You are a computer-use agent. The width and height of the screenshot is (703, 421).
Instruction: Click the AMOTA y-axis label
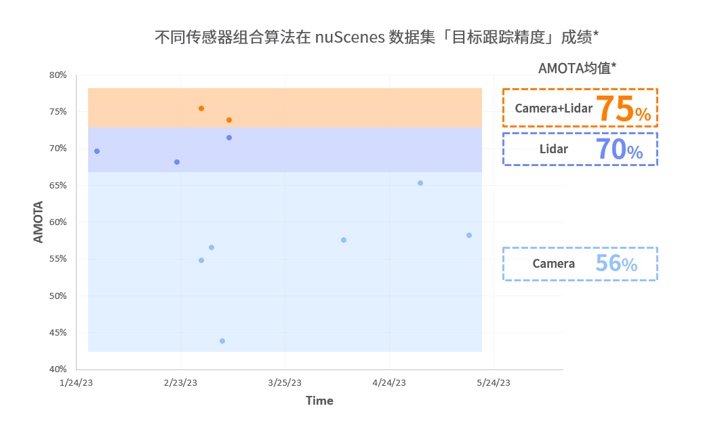[x=39, y=222]
